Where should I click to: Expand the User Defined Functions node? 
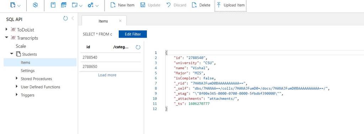(17, 86)
